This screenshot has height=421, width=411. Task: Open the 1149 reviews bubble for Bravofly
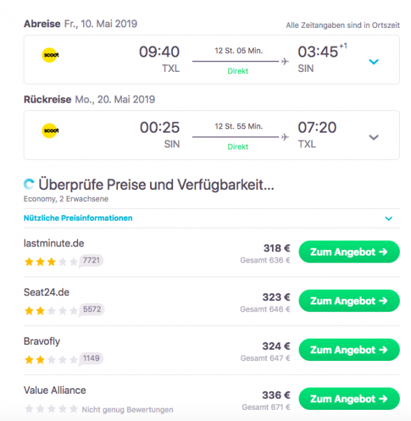coord(91,358)
